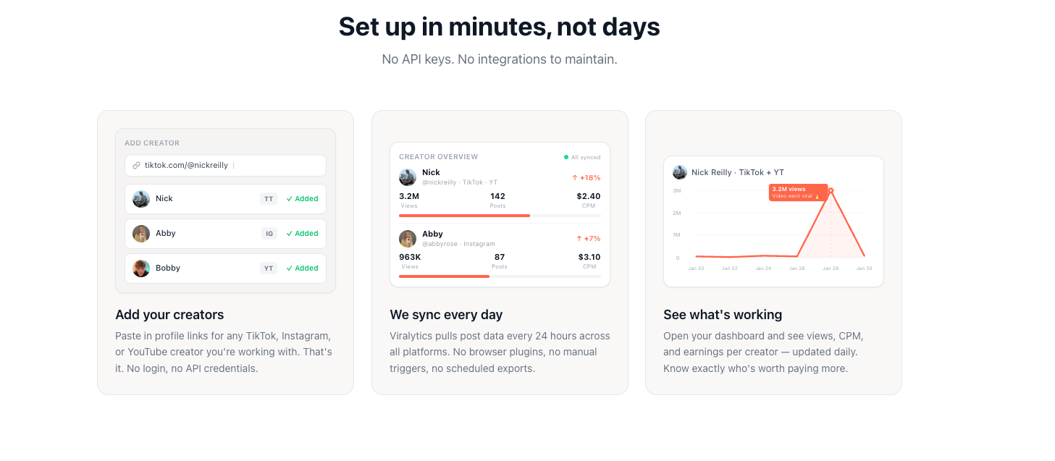Click the Nick Reilly avatar above the chart

[x=680, y=172]
